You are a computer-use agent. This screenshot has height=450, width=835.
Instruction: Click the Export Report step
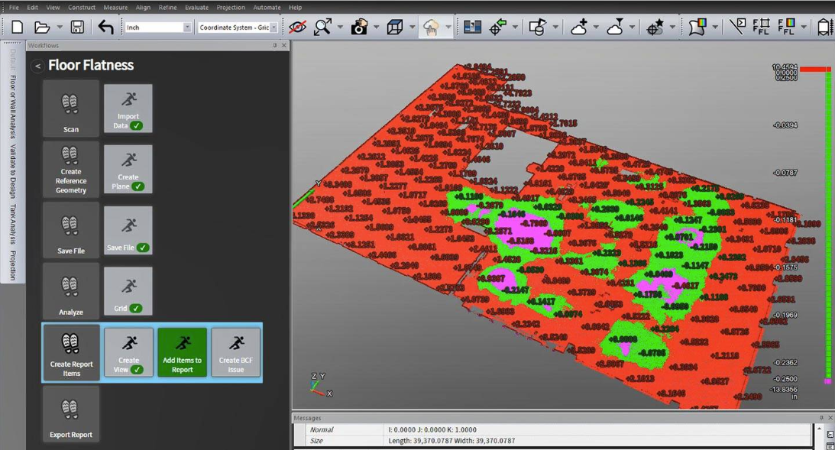71,414
